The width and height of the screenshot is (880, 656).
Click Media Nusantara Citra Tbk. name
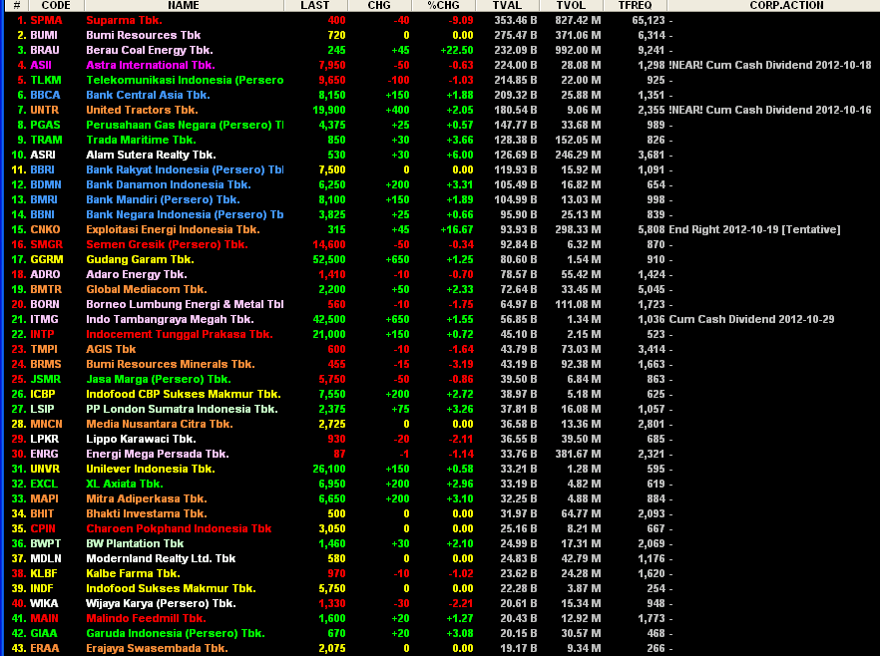pos(159,424)
